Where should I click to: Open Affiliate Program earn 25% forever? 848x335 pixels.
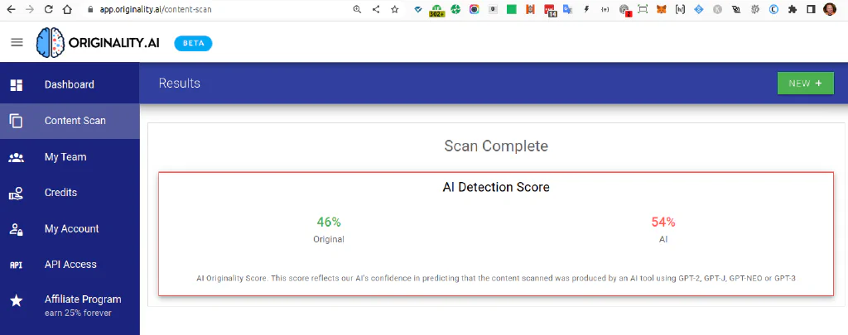coord(70,304)
